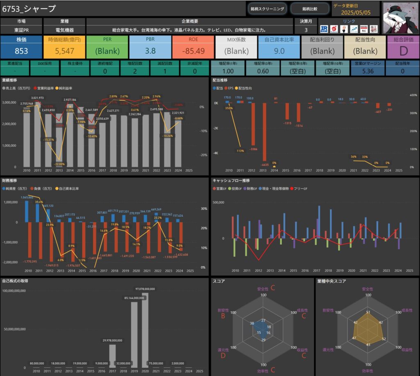Select the MIX係数 card
This screenshot has width=420, height=376.
coord(236,47)
